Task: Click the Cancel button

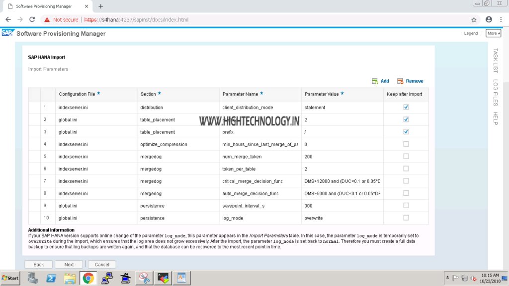Action: coord(102,264)
